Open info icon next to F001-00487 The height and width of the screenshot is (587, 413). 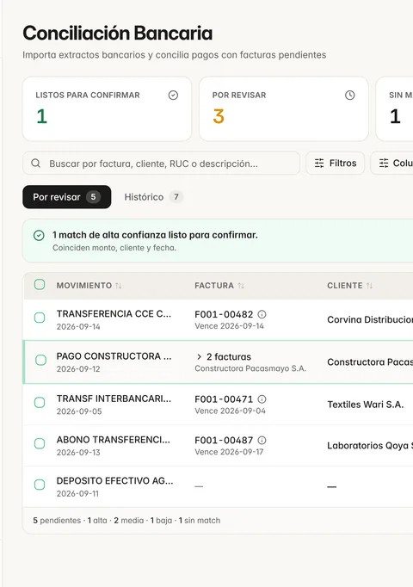click(262, 441)
